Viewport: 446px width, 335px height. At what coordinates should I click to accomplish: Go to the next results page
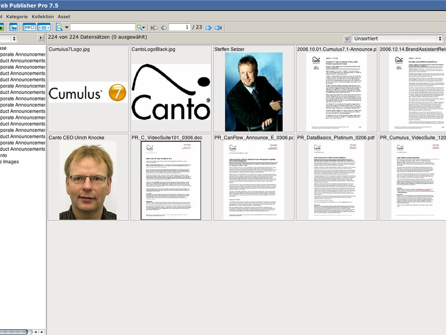tap(209, 28)
